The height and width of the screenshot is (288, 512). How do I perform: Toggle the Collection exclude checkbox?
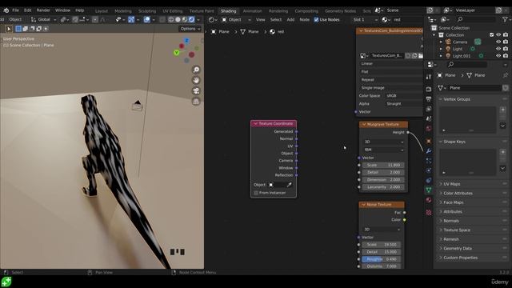[x=491, y=35]
